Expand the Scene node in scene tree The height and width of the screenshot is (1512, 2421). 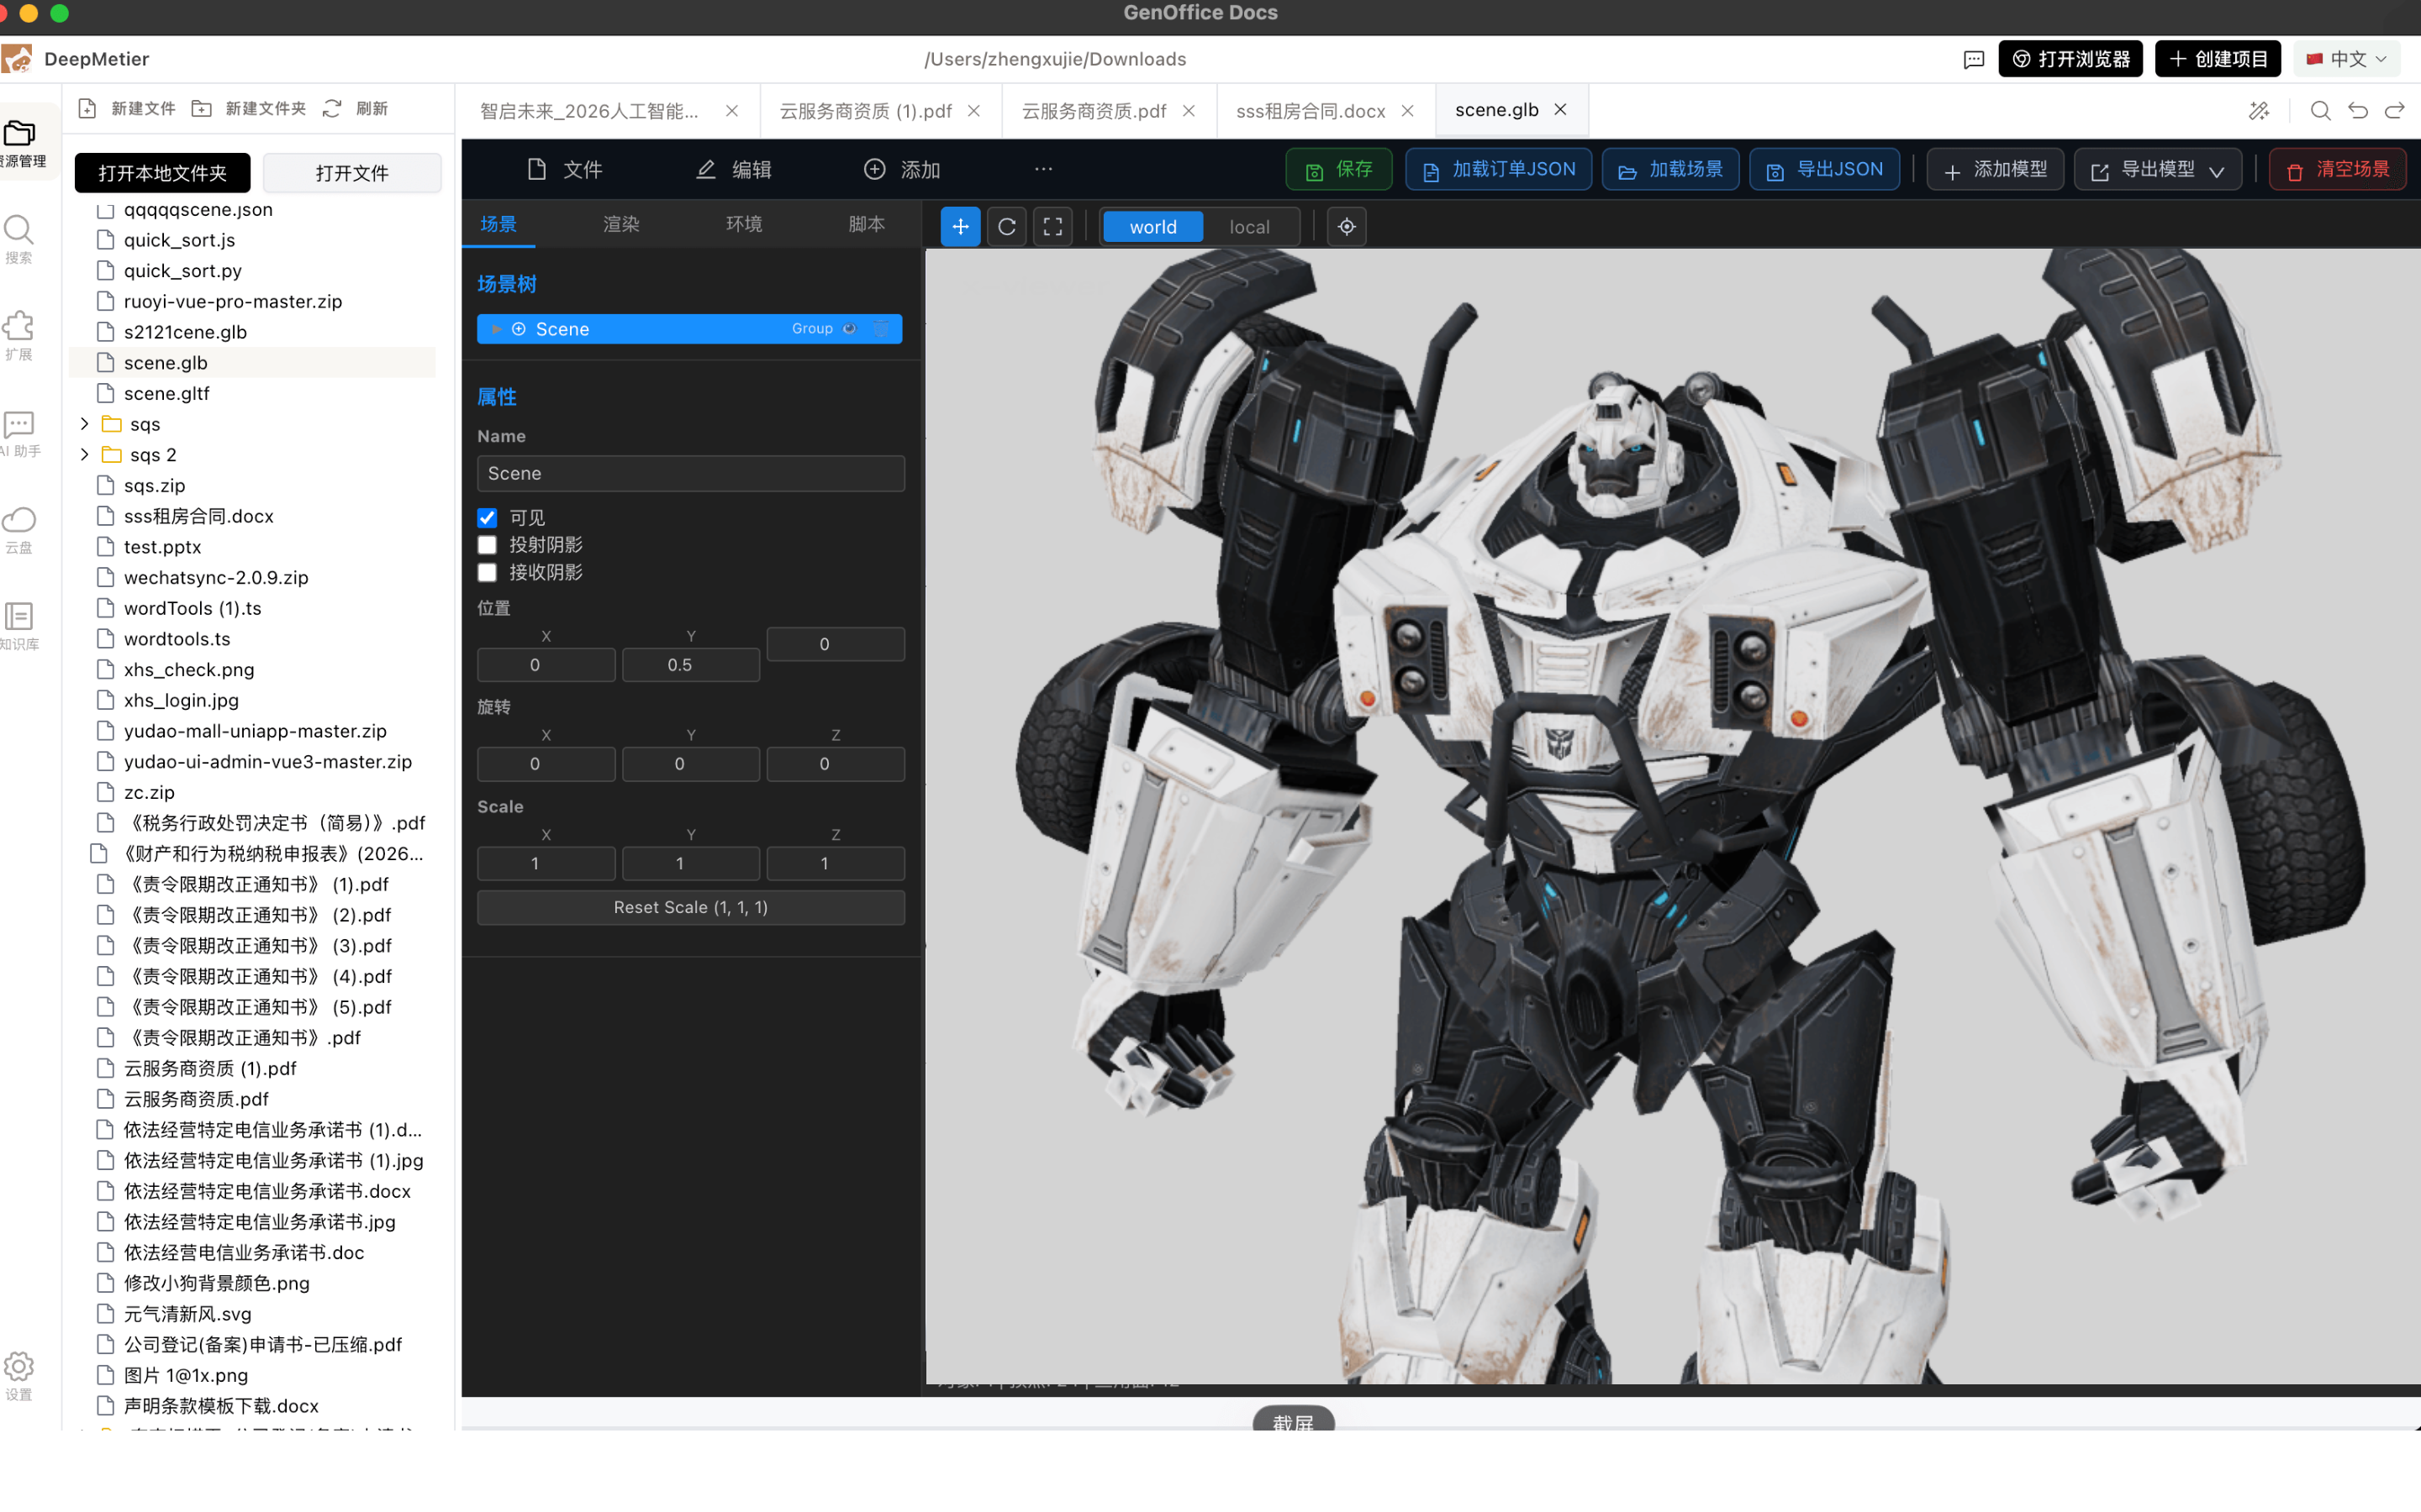(495, 329)
